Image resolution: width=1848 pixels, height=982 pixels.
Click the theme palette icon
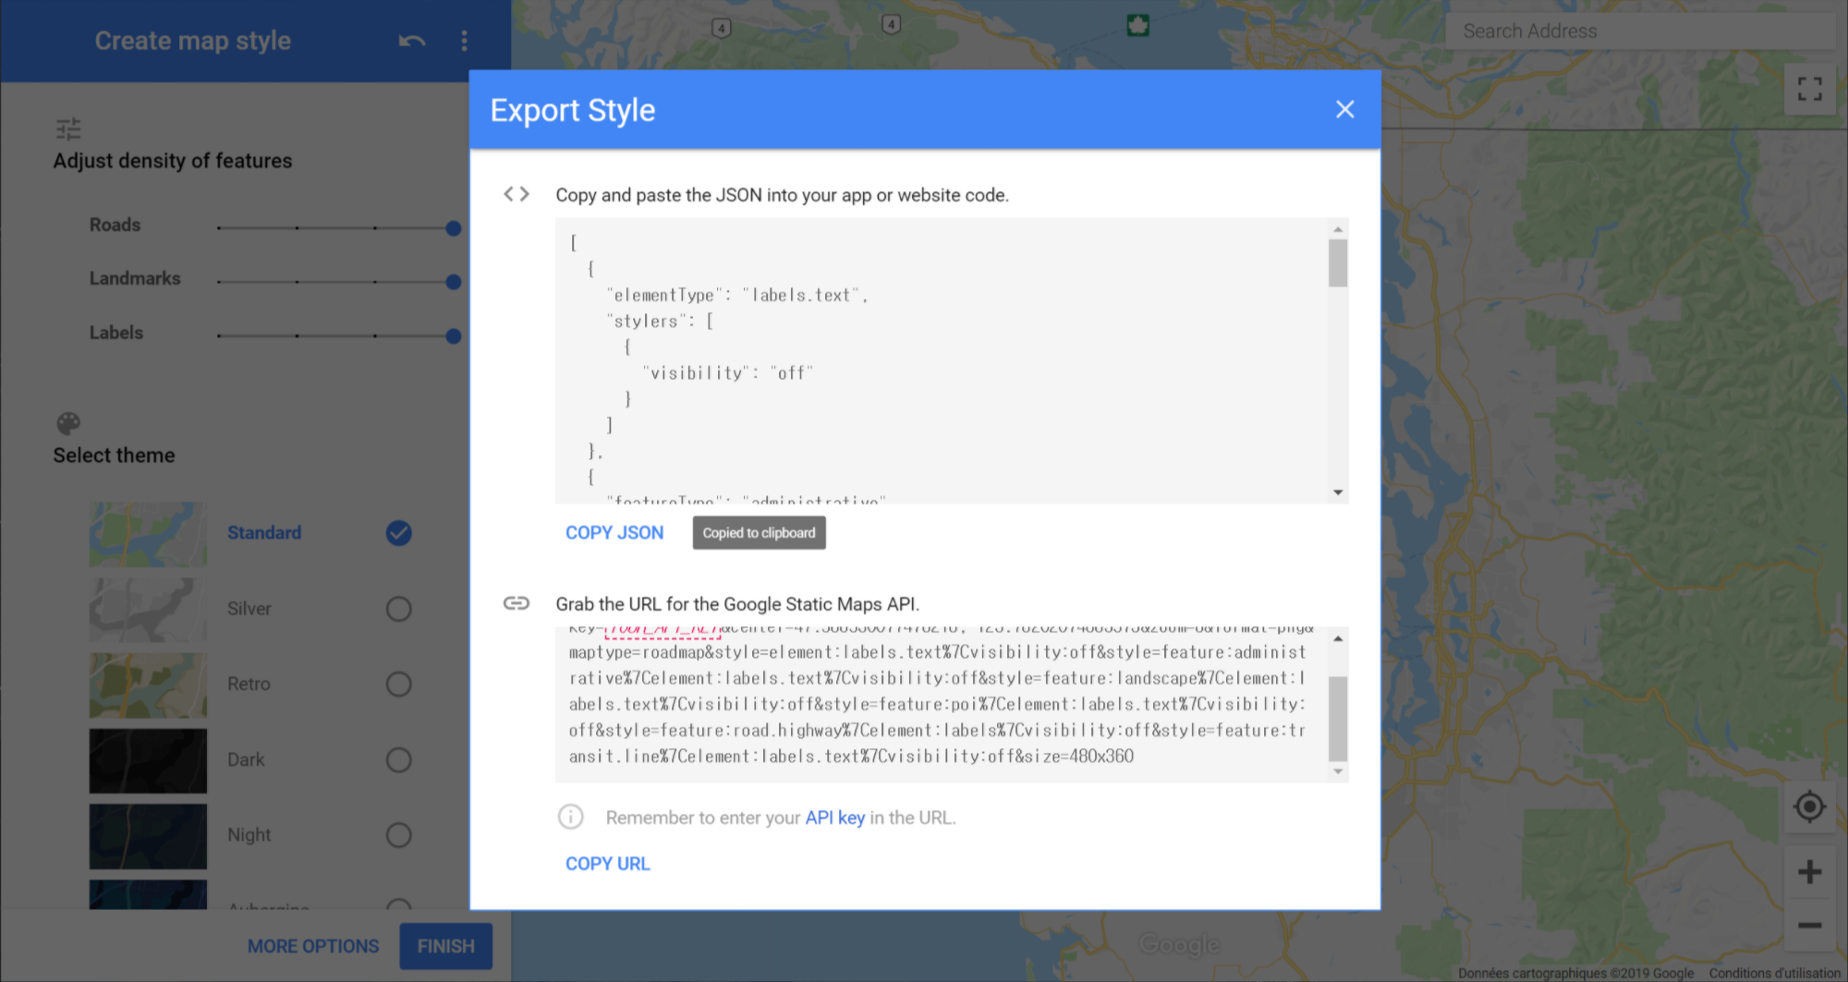pyautogui.click(x=68, y=423)
